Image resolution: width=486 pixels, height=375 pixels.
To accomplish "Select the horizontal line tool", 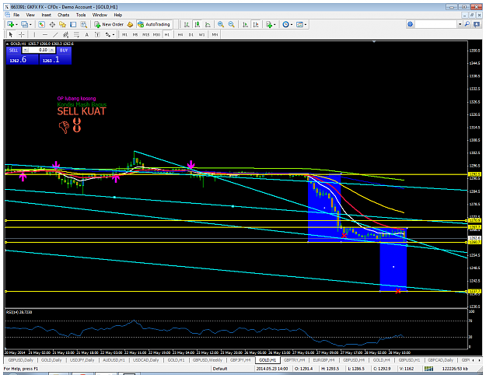I will (45, 35).
